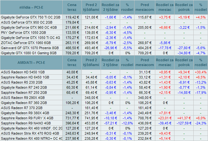The height and width of the screenshot is (141, 208).
Task: Pick the "PNY GeForce GTX 1050 2GB" name
Action: [x=23, y=33]
